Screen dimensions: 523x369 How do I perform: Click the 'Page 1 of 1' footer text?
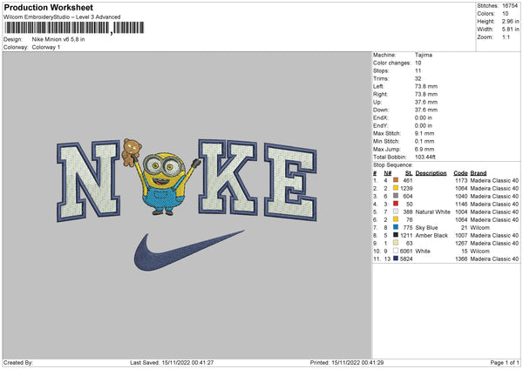pyautogui.click(x=505, y=362)
